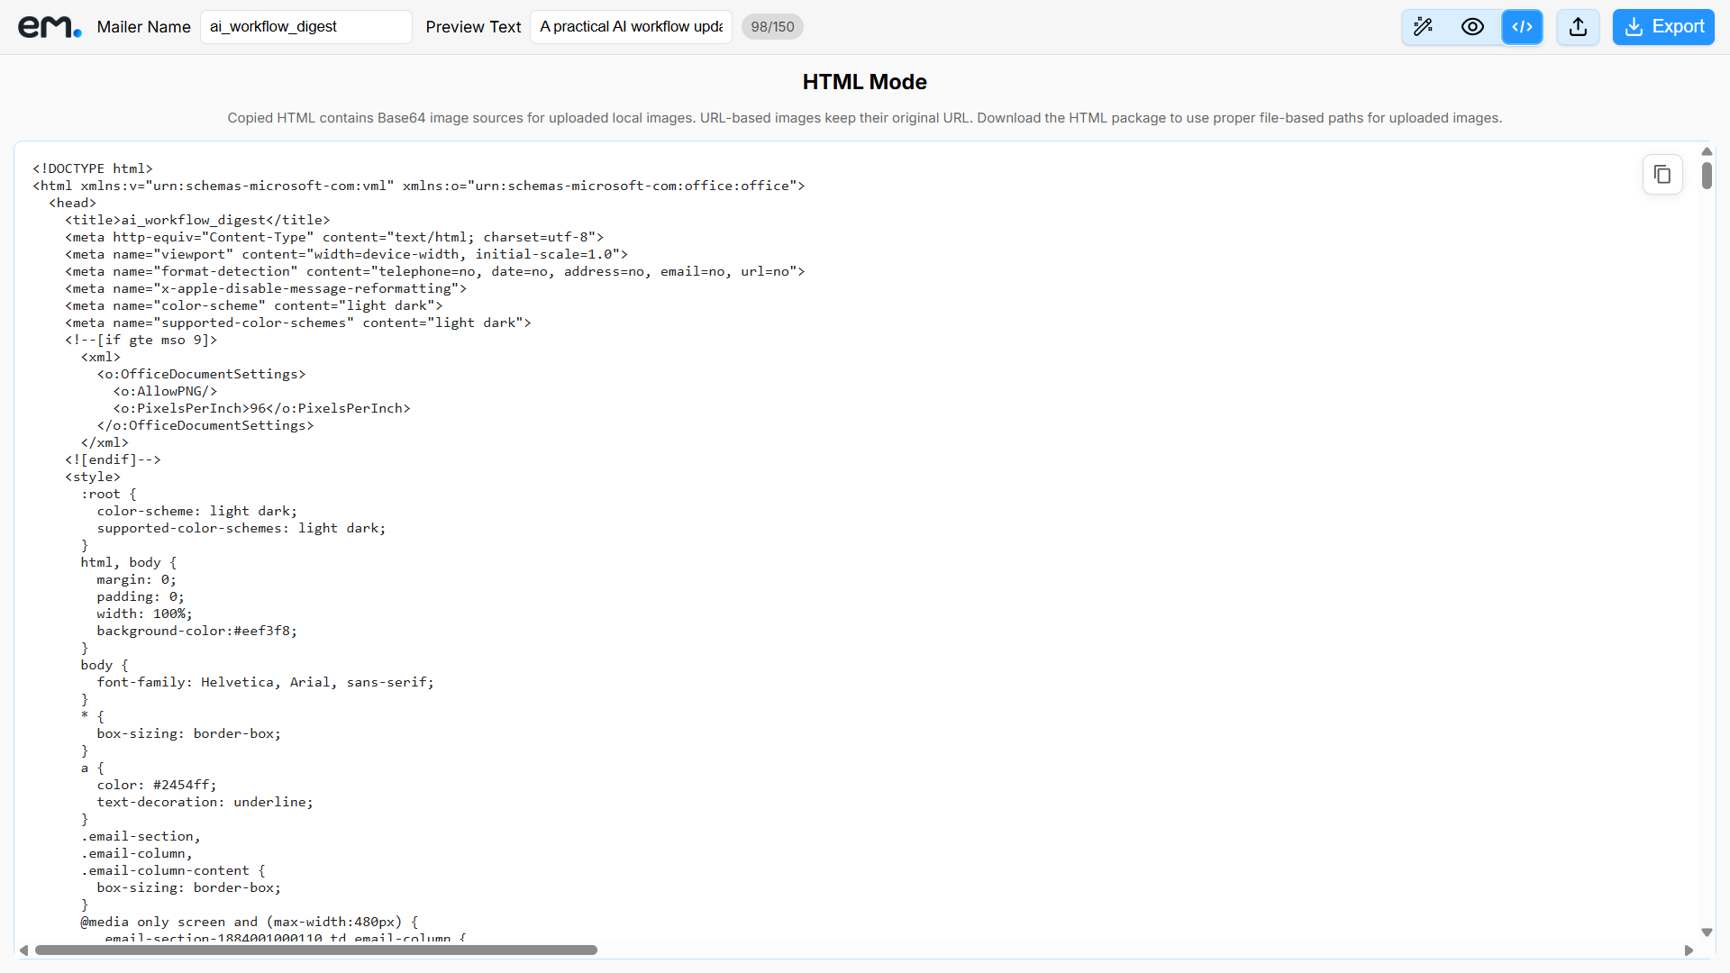Image resolution: width=1730 pixels, height=973 pixels.
Task: Click the html, body selector line
Action: [x=129, y=562]
